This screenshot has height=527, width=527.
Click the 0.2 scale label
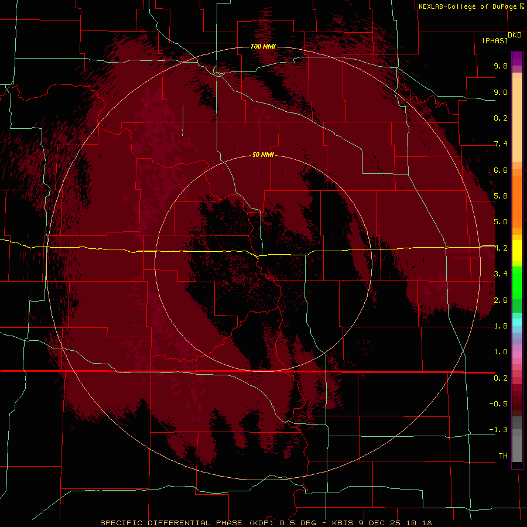501,378
